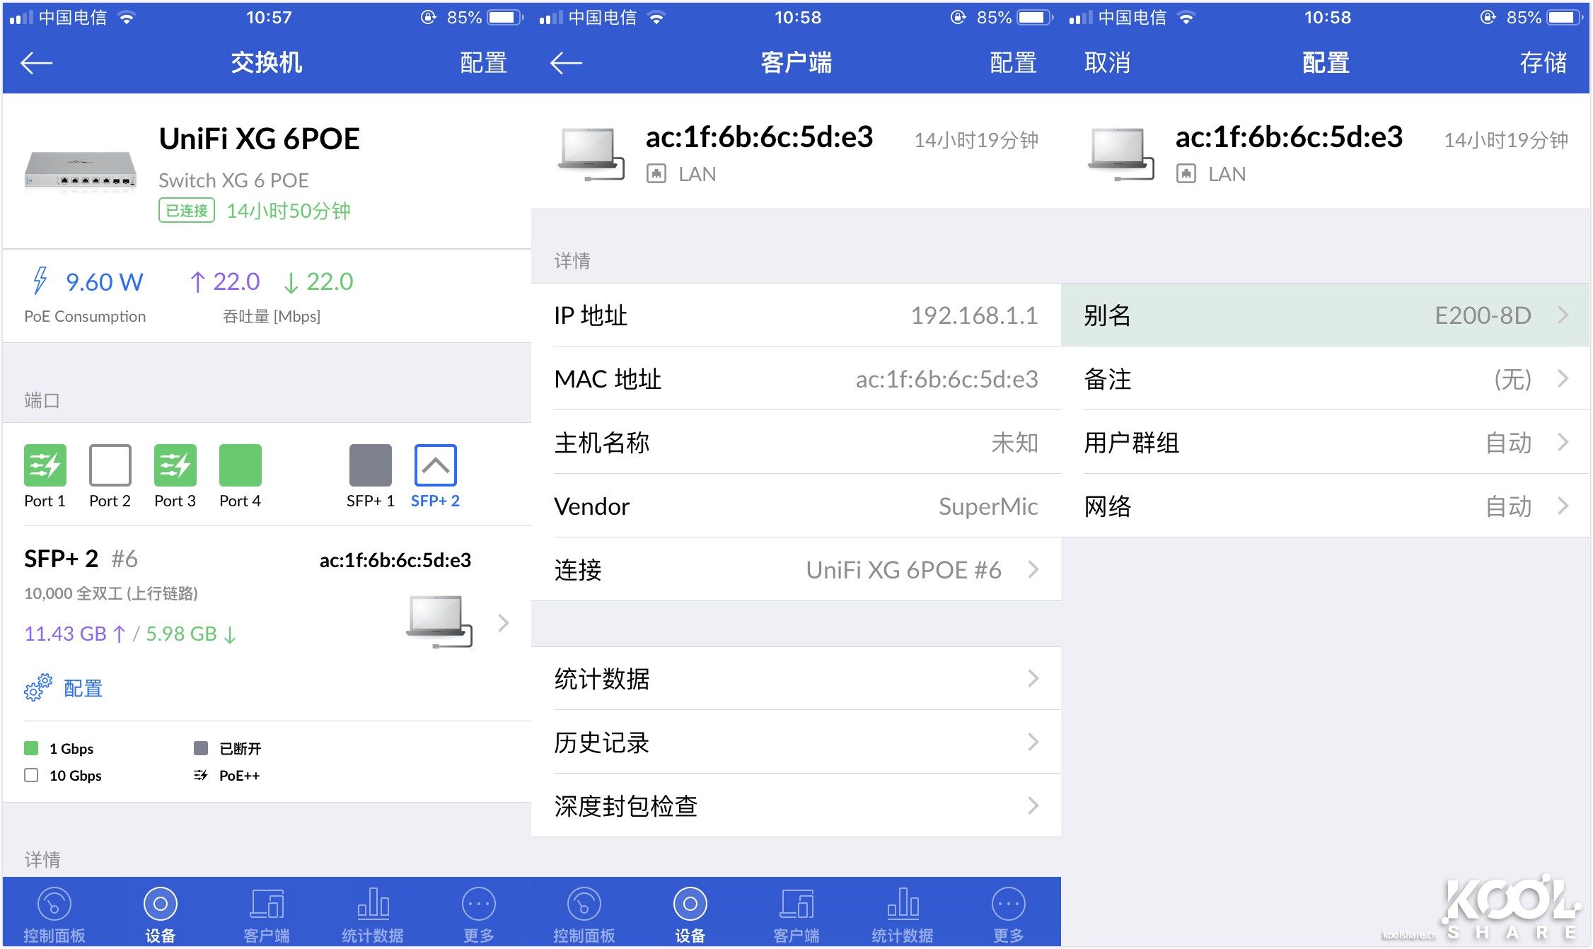Open the 别名 E200-8D alias field

tap(1327, 316)
